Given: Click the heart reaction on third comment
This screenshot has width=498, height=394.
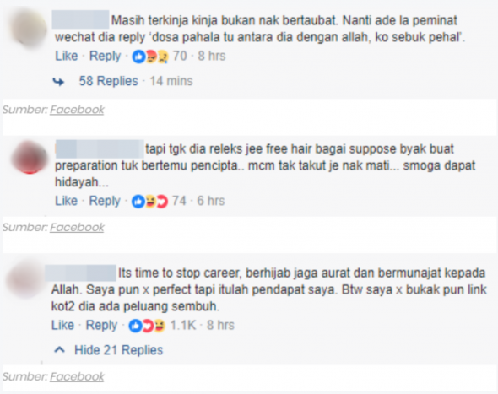Looking at the screenshot, I should click(148, 326).
